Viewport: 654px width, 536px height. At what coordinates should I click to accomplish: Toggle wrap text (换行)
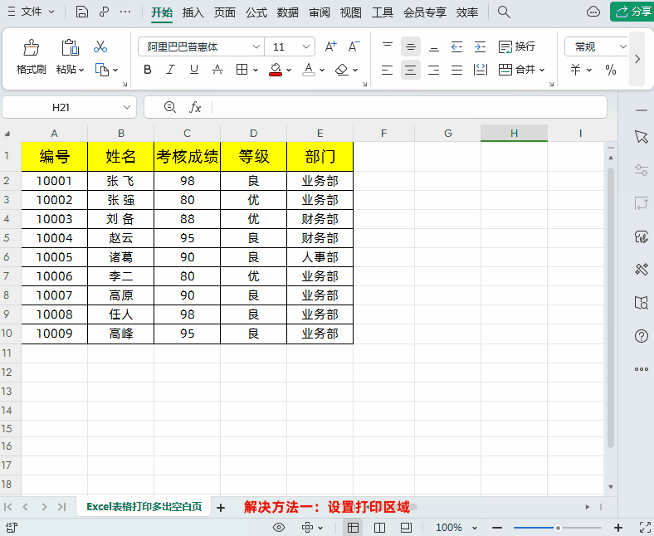pos(516,46)
